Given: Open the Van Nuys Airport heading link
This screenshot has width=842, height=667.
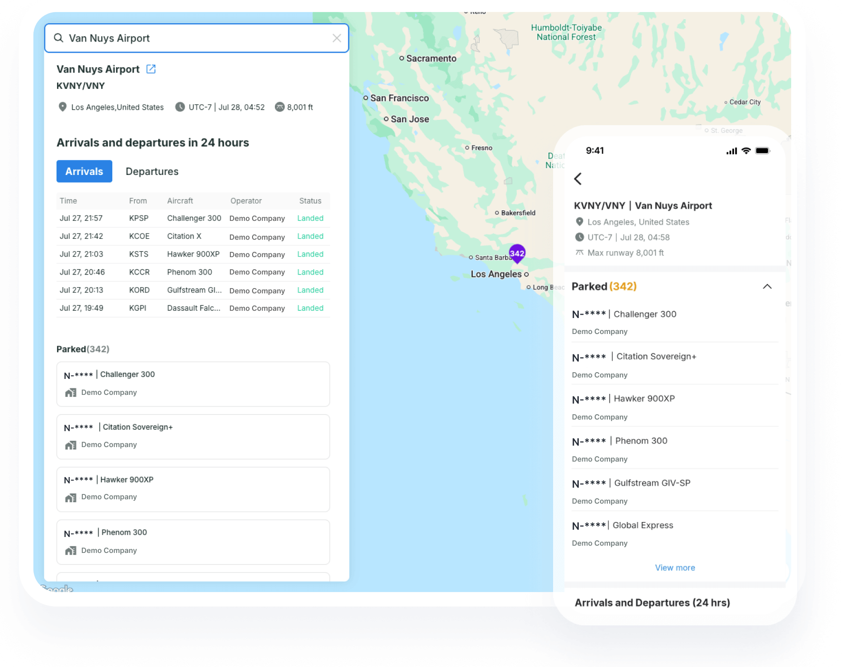Looking at the screenshot, I should [98, 69].
